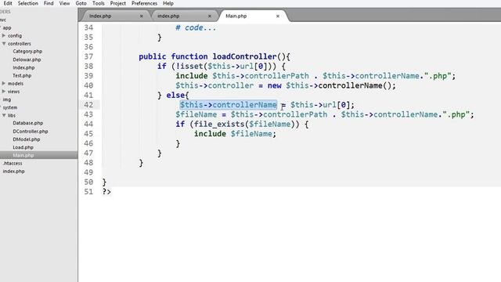The height and width of the screenshot is (282, 501).
Task: Open Index.php under controllers folder
Action: click(x=23, y=67)
